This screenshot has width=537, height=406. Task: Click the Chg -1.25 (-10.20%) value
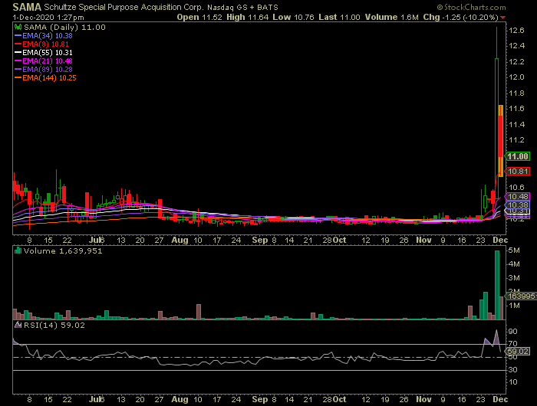[460, 17]
